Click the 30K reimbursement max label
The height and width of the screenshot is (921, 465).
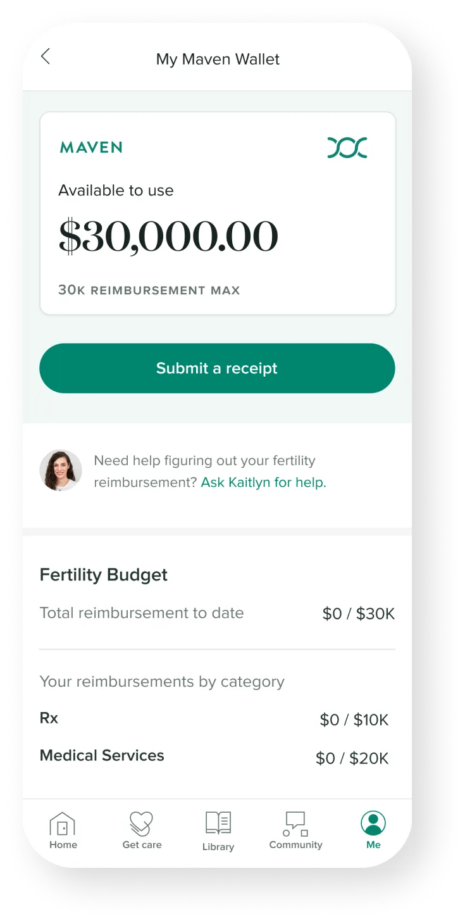[x=149, y=290]
